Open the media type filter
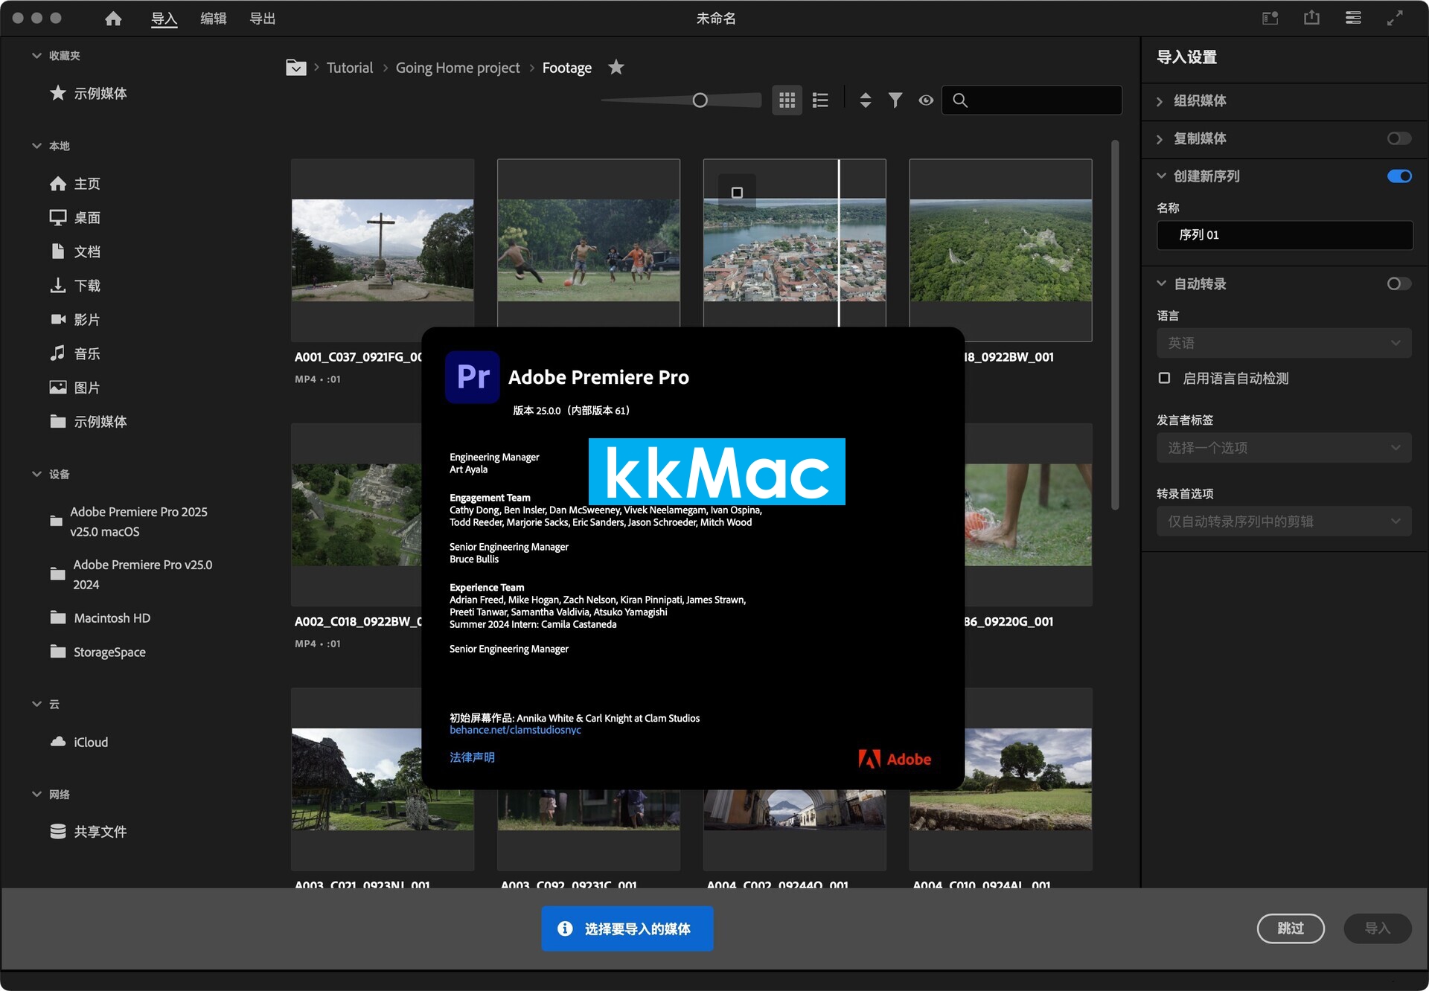The height and width of the screenshot is (991, 1429). pyautogui.click(x=895, y=100)
